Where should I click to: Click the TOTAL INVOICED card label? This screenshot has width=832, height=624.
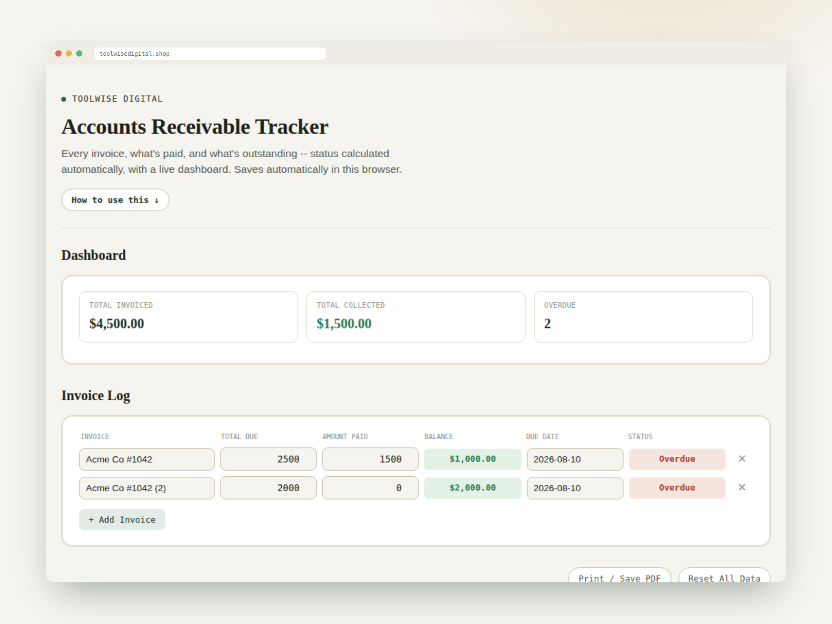(121, 305)
